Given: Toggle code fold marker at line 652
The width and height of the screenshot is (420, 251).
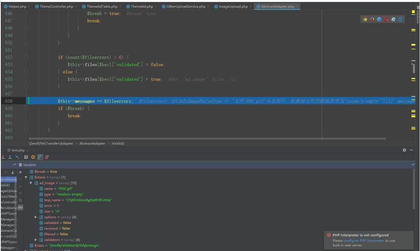Looking at the screenshot, I should [x=26, y=57].
